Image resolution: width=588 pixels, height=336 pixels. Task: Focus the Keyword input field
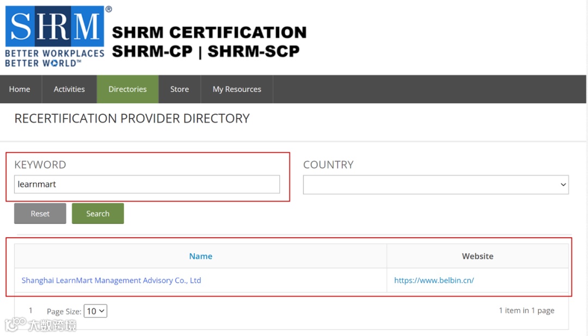[x=147, y=184]
